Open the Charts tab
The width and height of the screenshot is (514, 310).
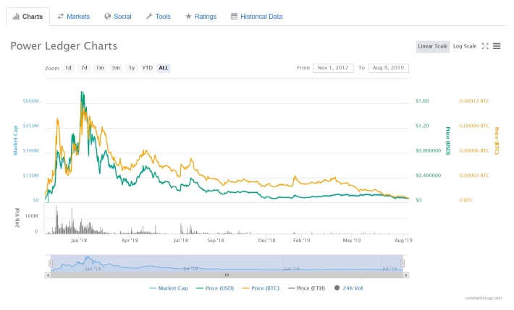28,17
